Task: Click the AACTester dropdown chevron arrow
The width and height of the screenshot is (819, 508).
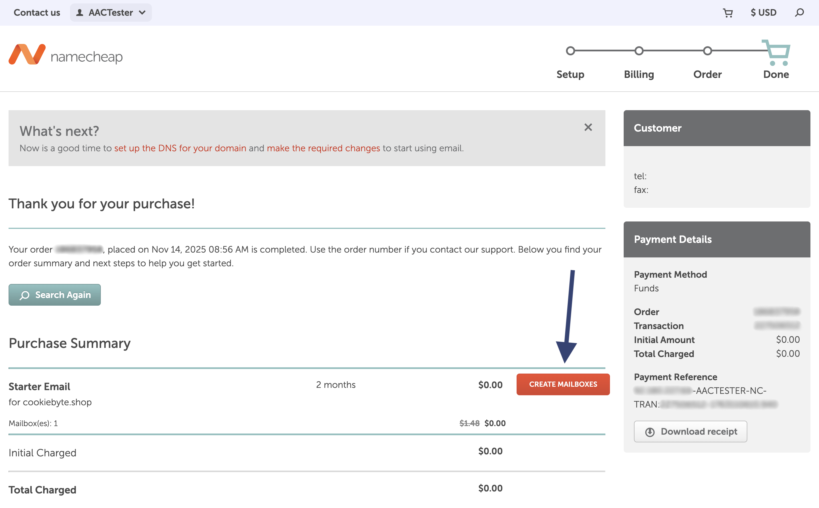Action: [142, 13]
